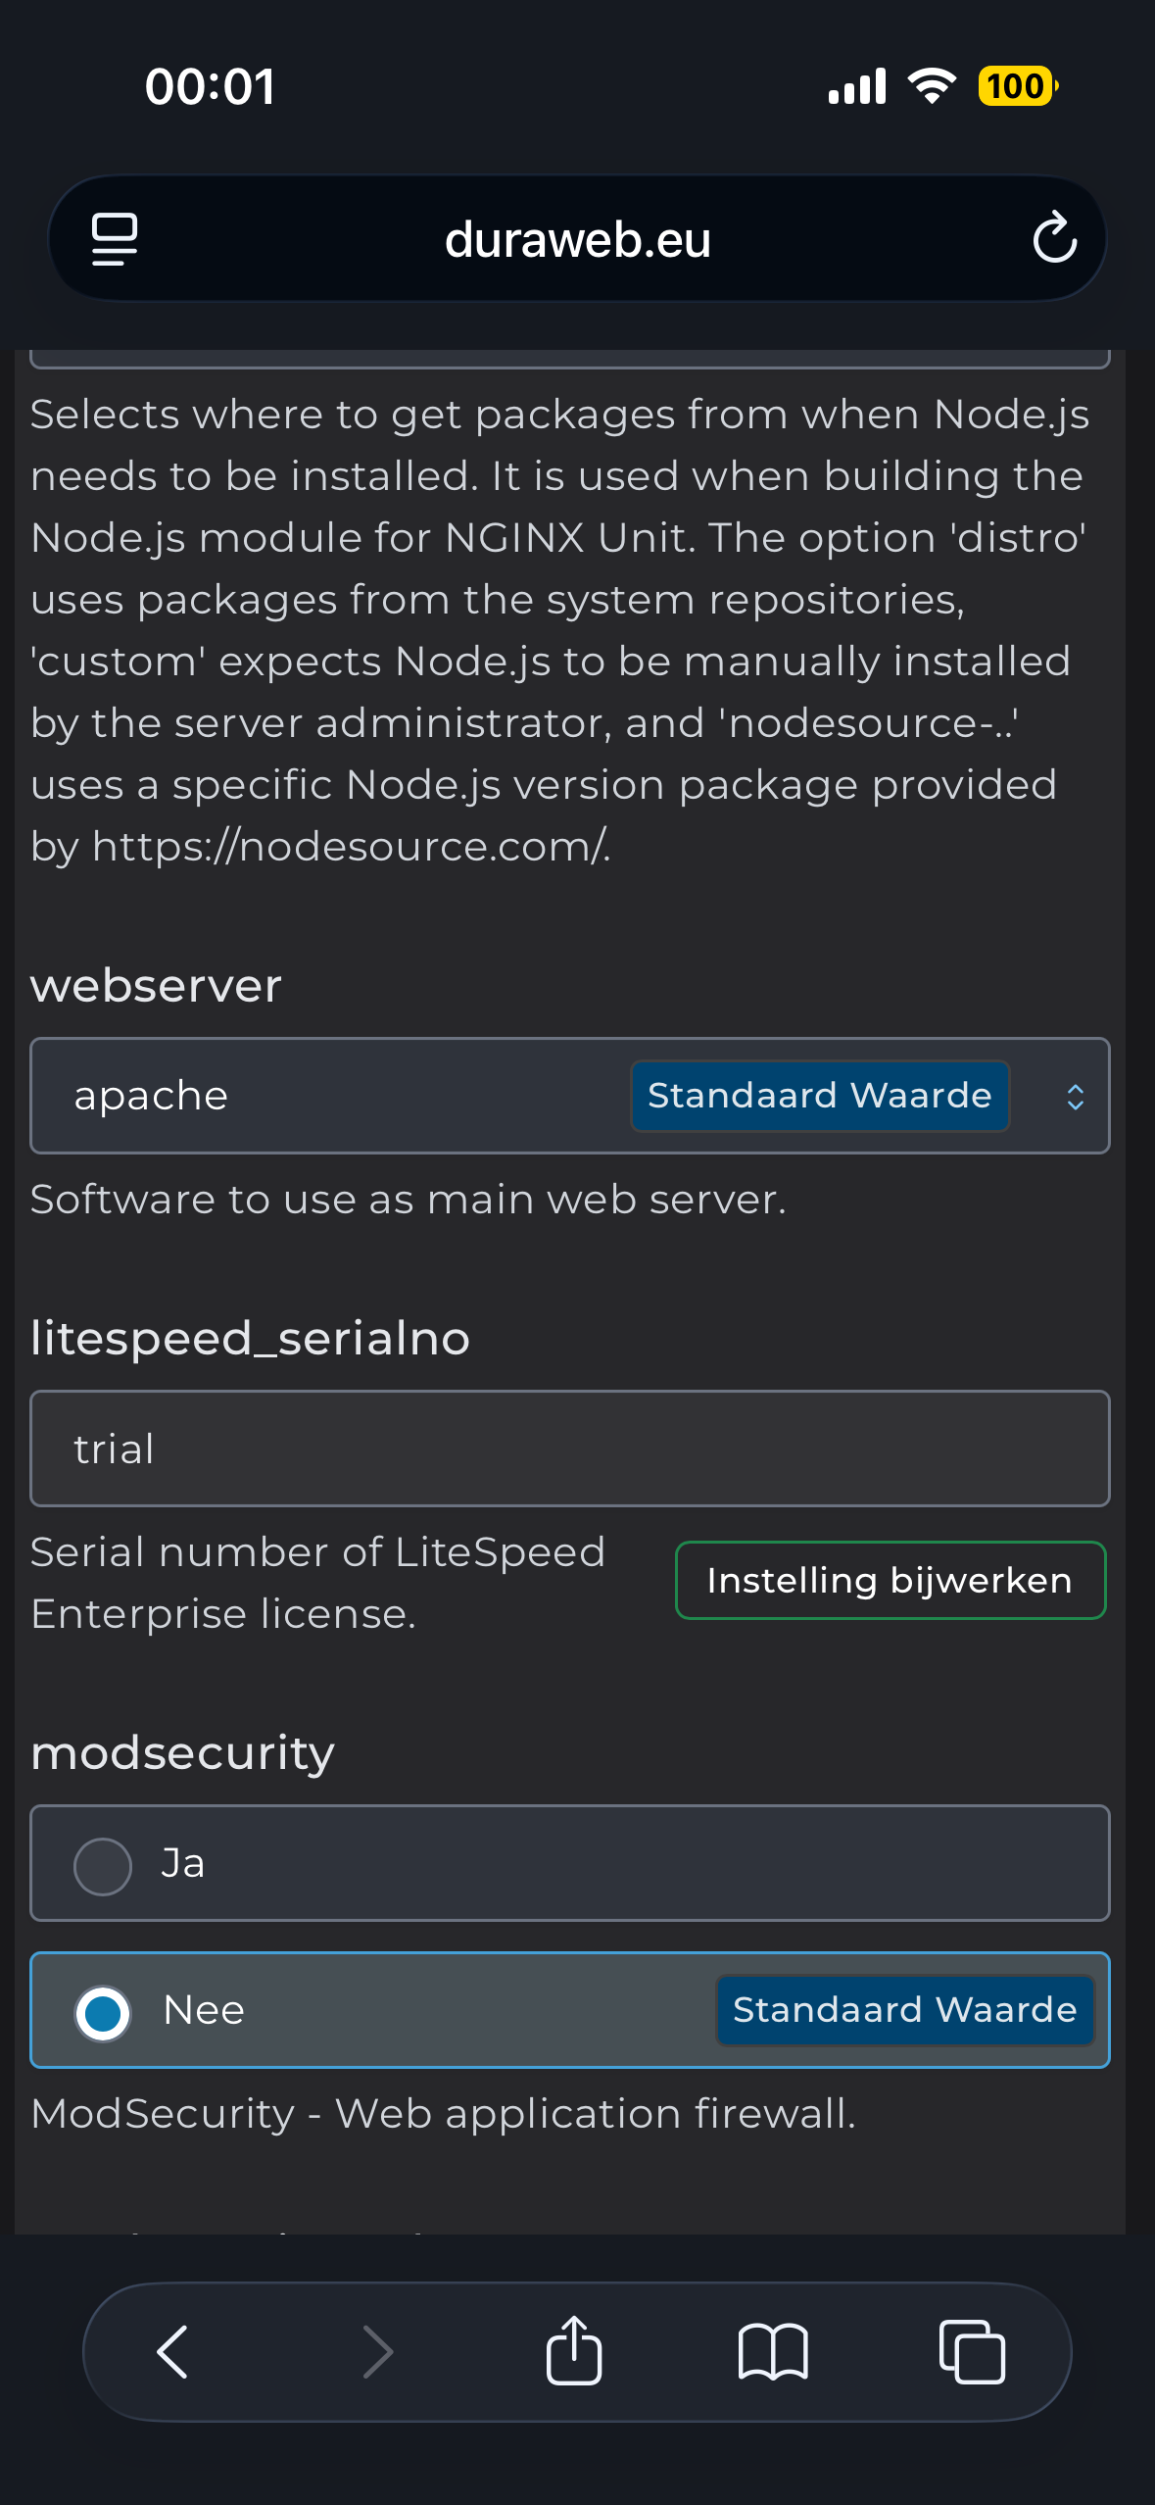This screenshot has width=1155, height=2505.
Task: Tap the duraweb.eu address bar
Action: (577, 239)
